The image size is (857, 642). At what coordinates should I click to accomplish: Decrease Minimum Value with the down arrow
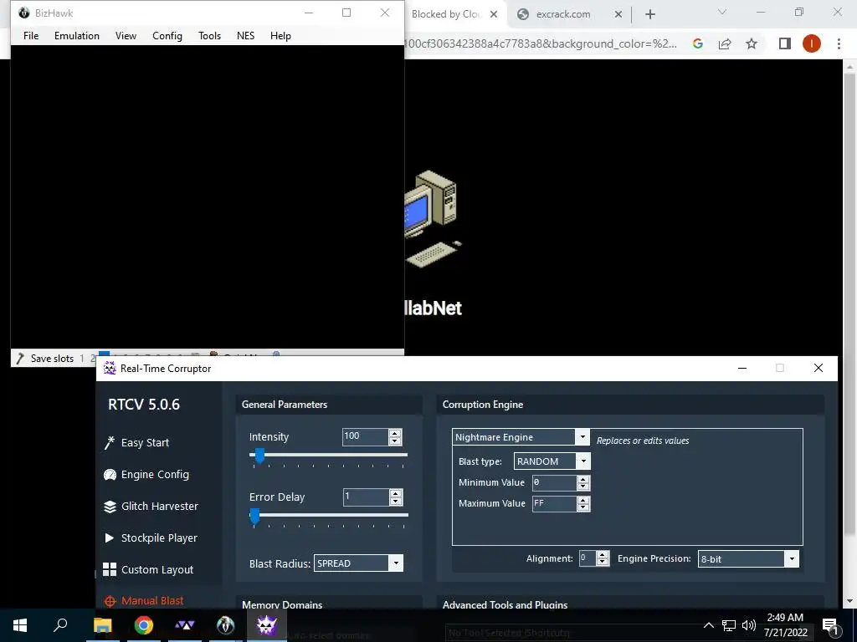coord(583,487)
